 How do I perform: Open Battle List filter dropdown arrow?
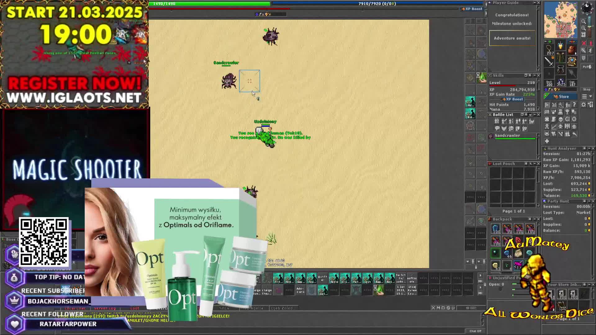click(x=530, y=115)
